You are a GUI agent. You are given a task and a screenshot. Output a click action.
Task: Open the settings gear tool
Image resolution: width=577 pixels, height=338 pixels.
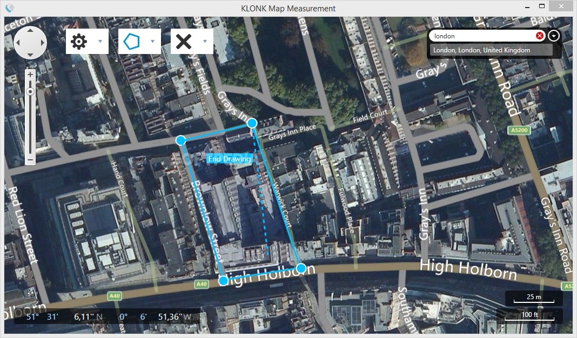pos(79,41)
